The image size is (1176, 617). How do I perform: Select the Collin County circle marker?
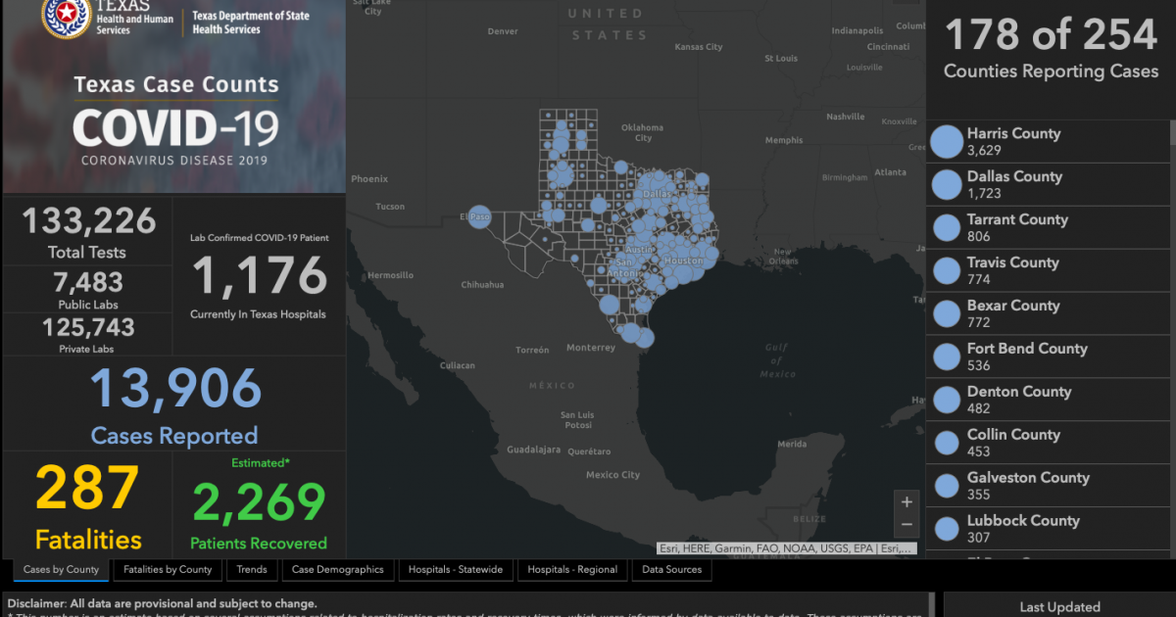coord(947,443)
